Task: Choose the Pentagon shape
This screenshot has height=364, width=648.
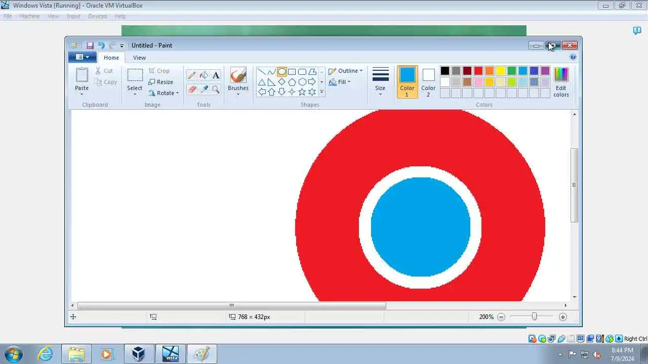Action: coord(292,82)
